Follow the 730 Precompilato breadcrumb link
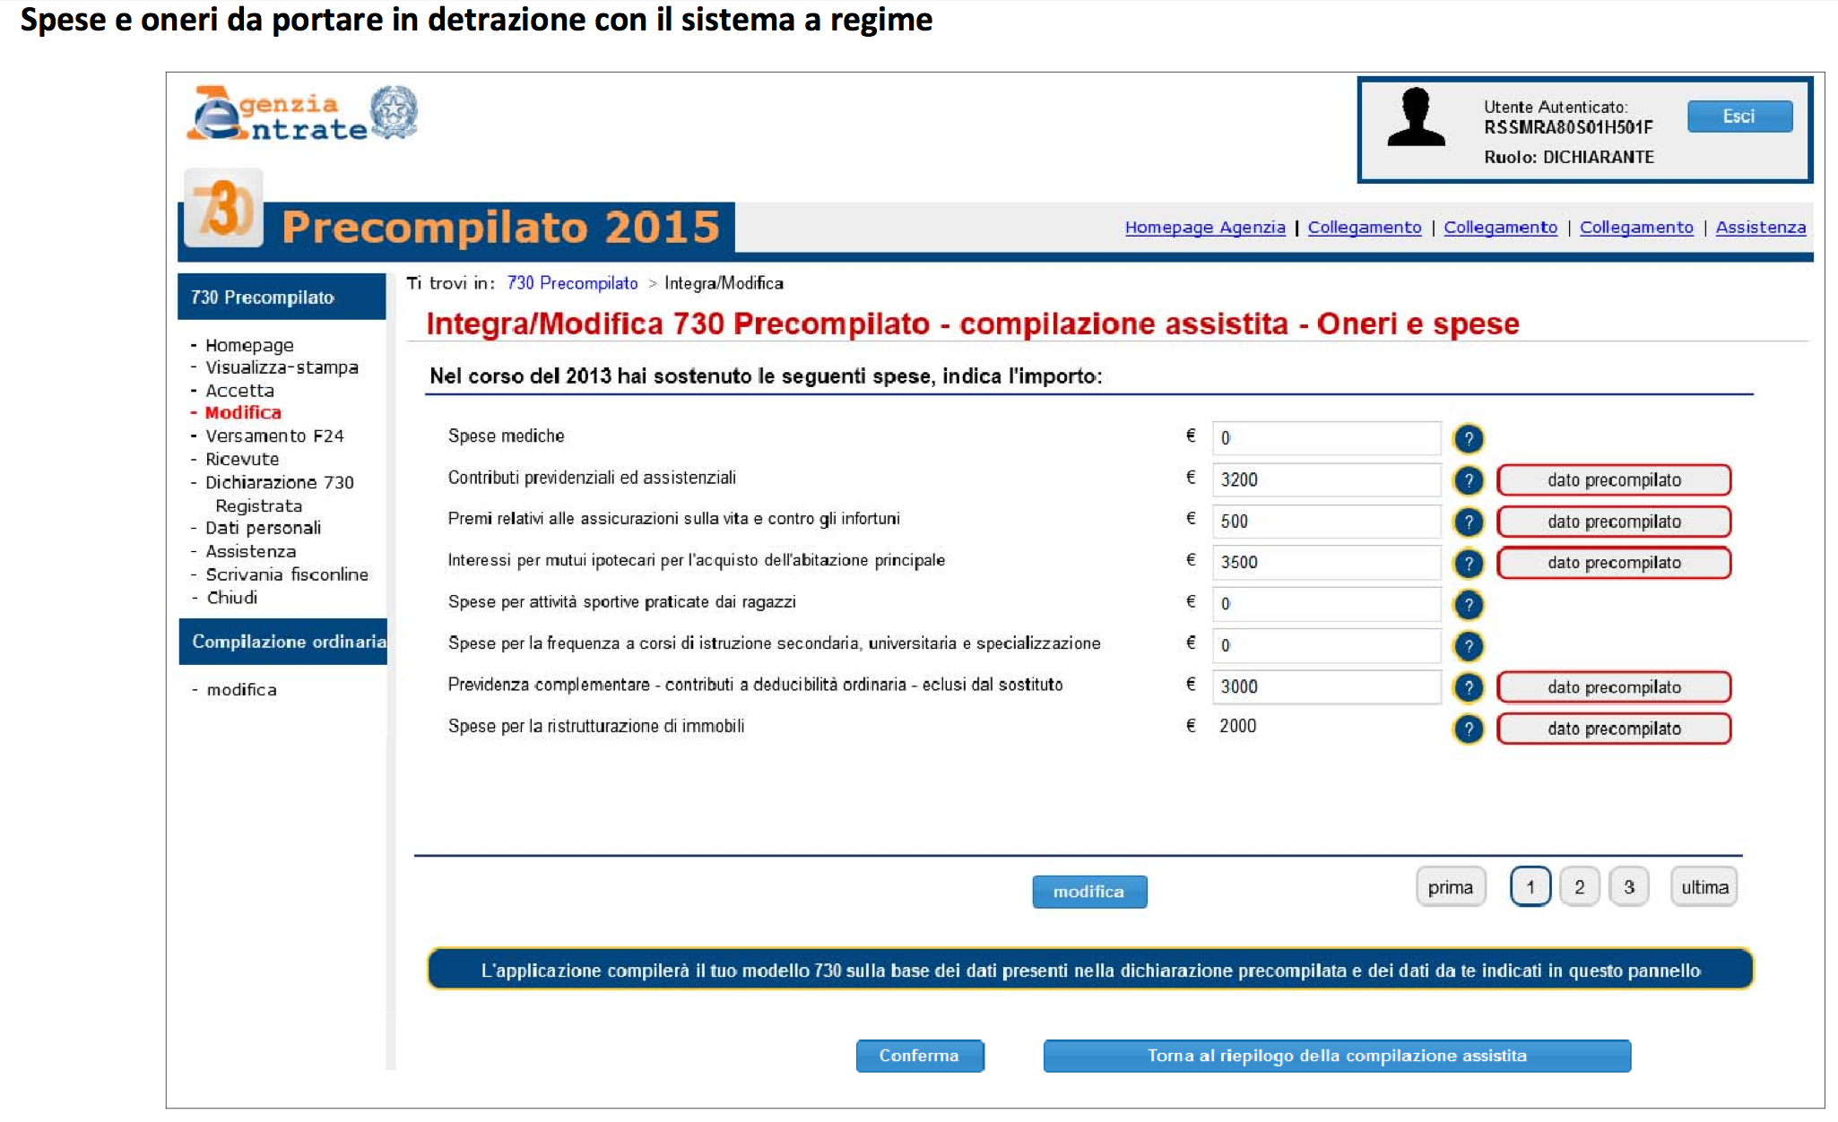 pos(572,283)
